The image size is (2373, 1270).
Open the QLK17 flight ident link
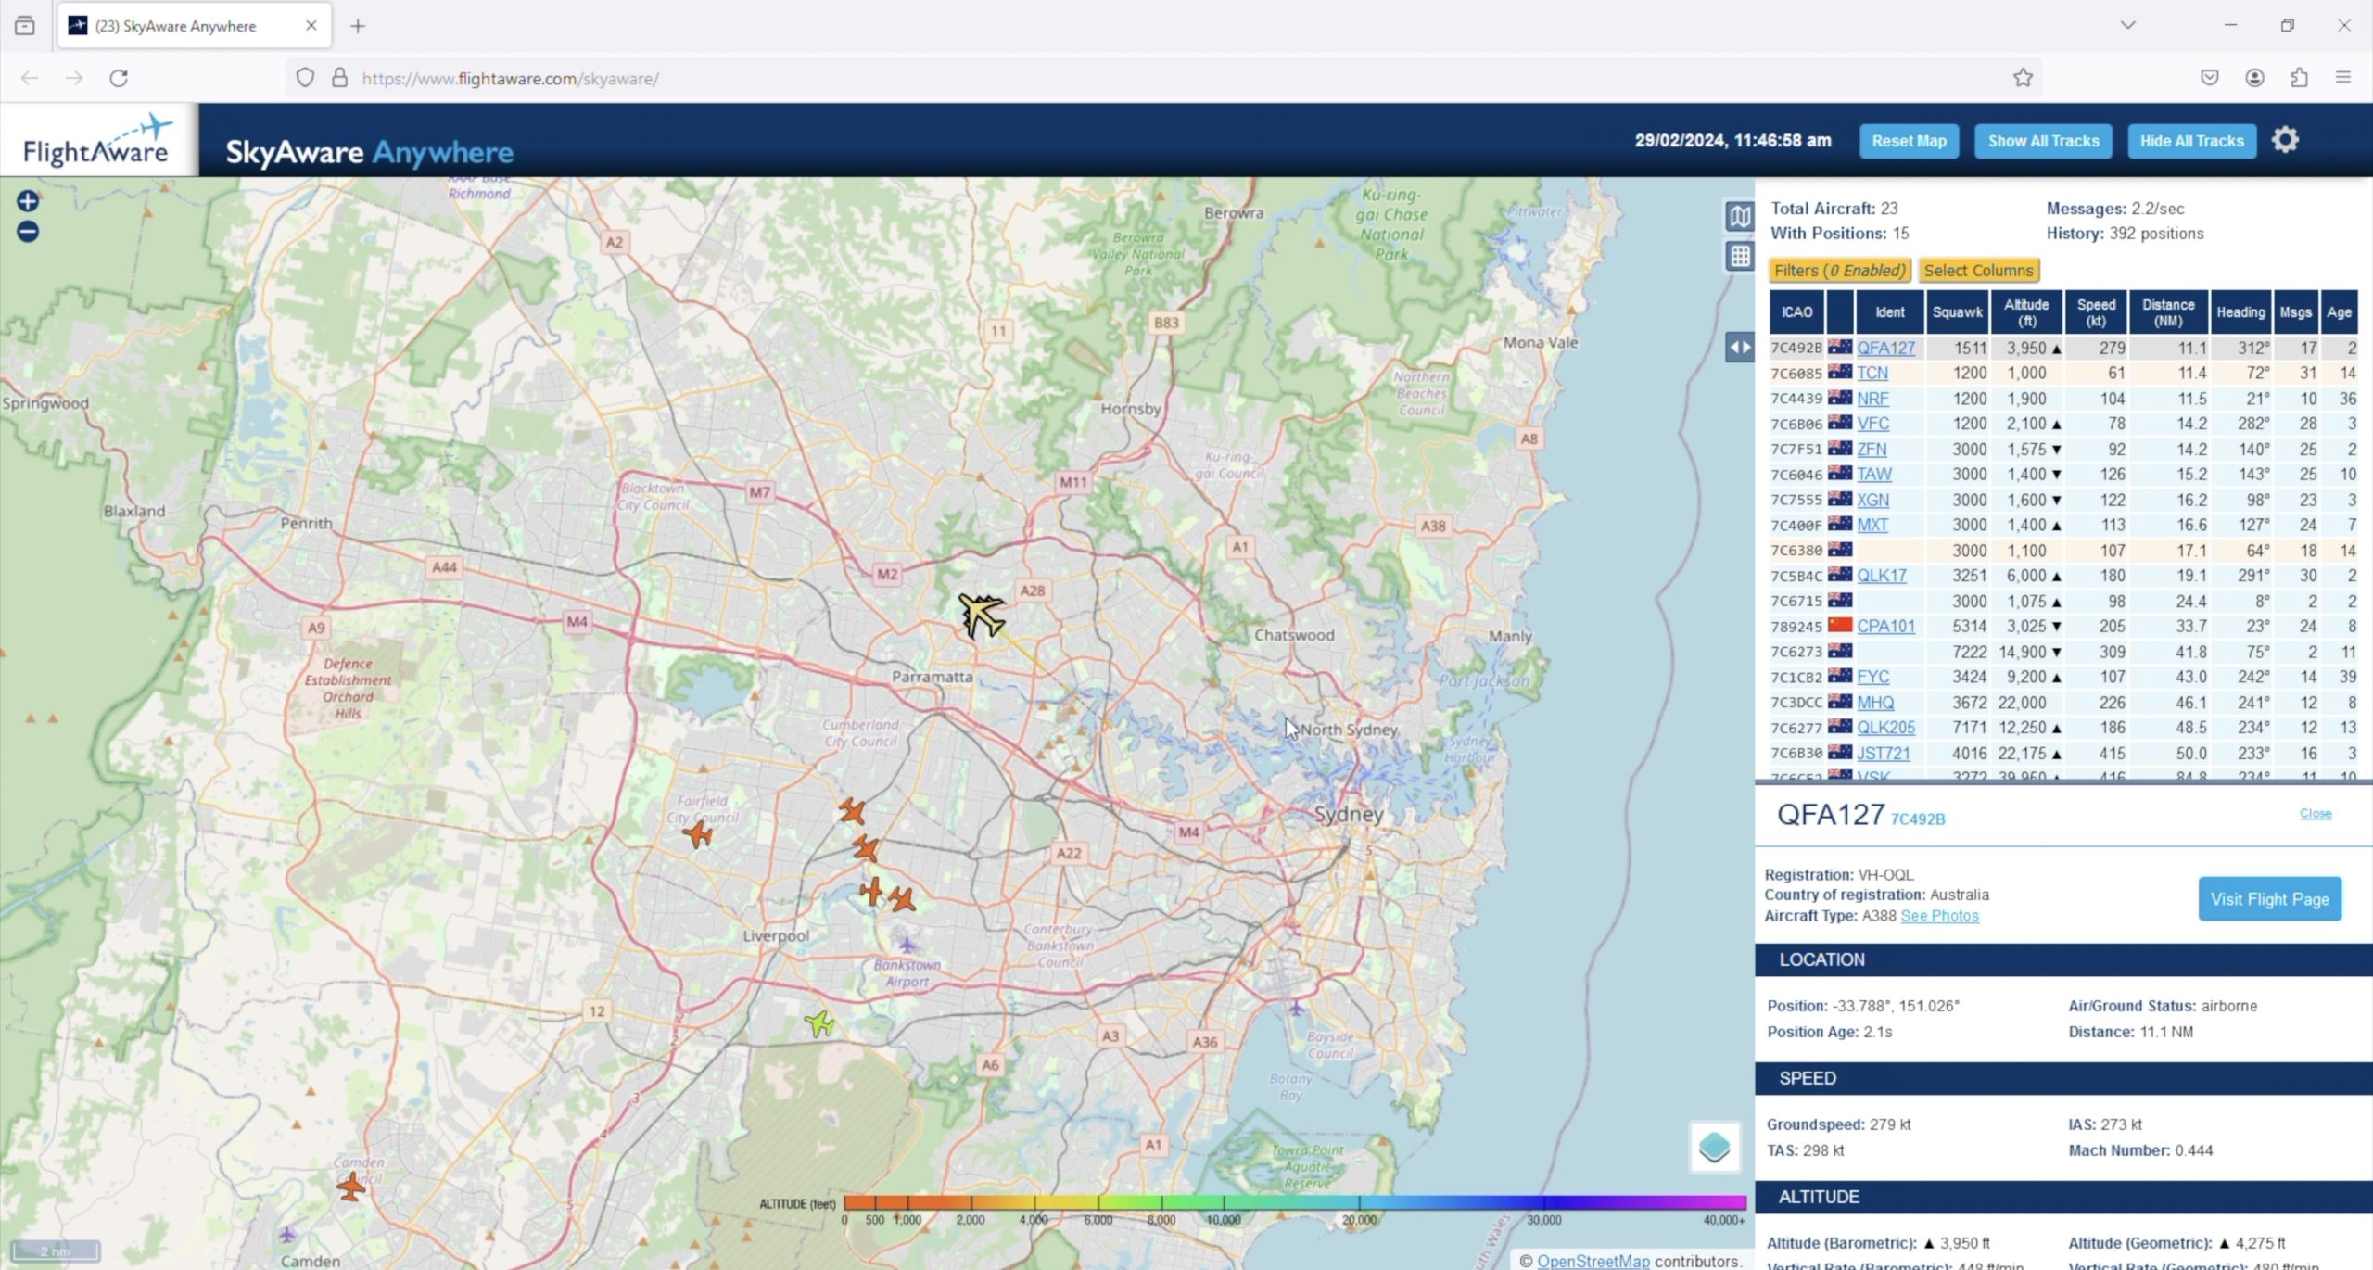(x=1881, y=575)
